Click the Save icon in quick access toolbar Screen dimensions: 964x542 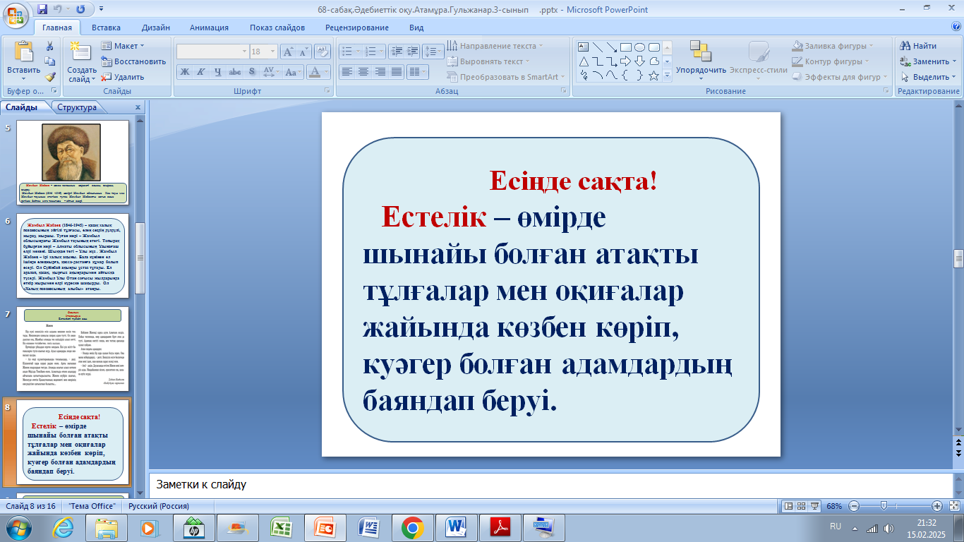42,10
